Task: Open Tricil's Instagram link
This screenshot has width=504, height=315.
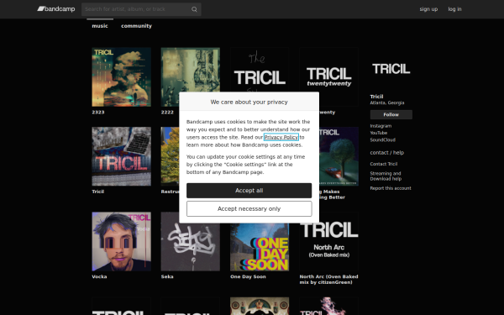Action: pos(381,126)
